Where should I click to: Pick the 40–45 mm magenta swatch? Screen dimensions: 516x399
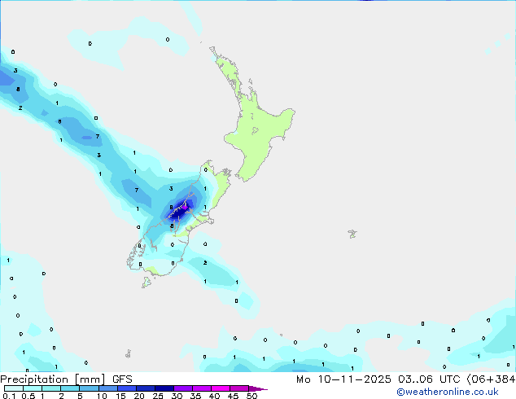(221, 388)
